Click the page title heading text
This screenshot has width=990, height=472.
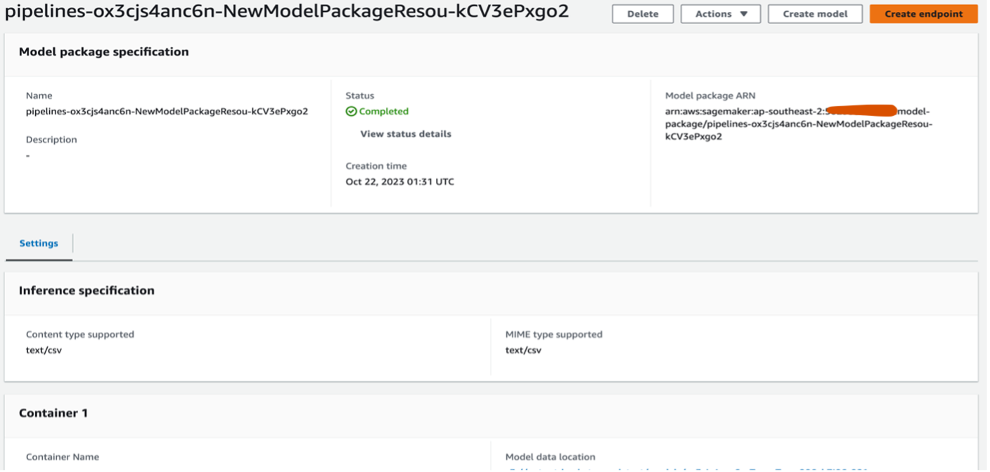[x=287, y=13]
